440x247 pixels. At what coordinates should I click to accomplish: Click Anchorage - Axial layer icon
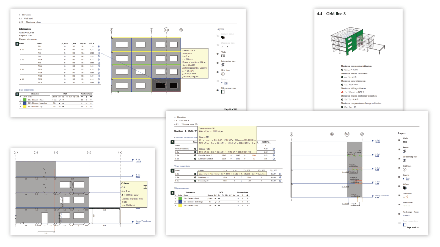(x=406, y=215)
